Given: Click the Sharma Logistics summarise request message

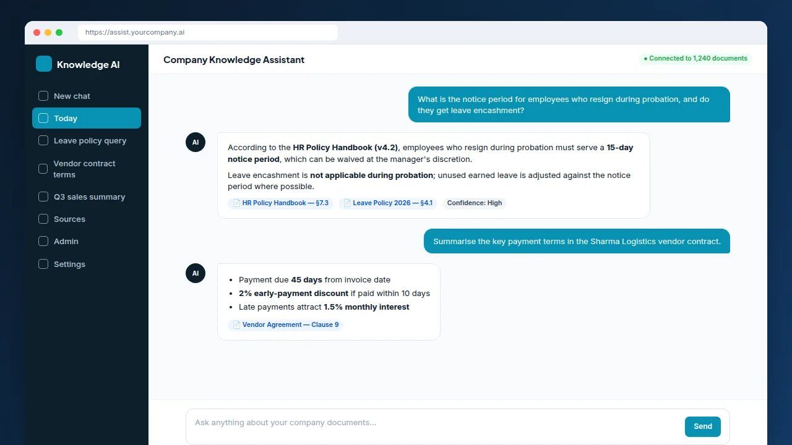Looking at the screenshot, I should click(x=577, y=241).
